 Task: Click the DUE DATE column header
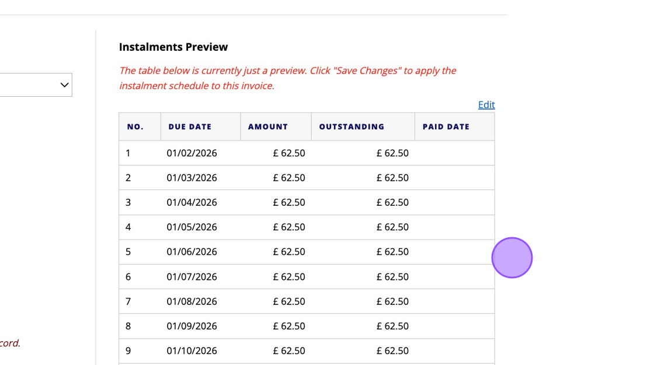click(x=190, y=127)
